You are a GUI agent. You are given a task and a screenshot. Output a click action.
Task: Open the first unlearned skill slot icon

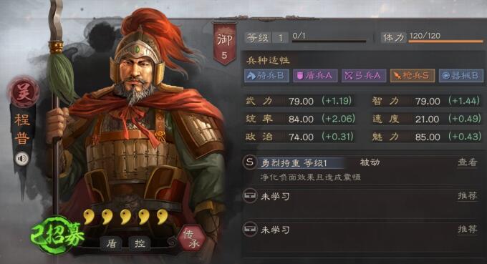coord(250,196)
